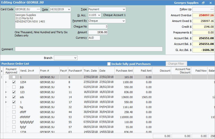Click the Follow Up ellipsis button
The image size is (215, 139).
[212, 9]
